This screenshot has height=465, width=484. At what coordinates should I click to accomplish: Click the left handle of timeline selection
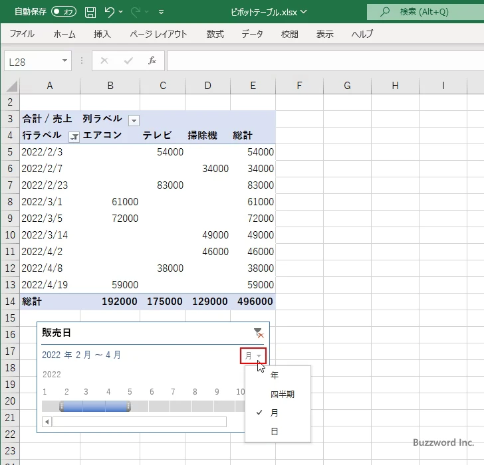point(61,407)
